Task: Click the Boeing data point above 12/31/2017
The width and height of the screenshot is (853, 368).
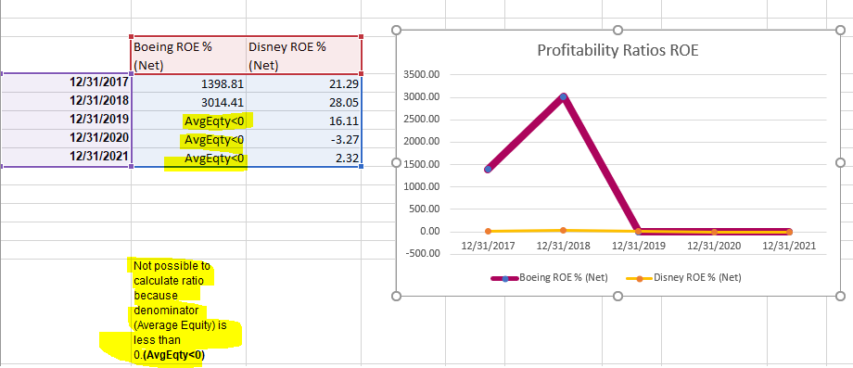Action: click(x=488, y=169)
